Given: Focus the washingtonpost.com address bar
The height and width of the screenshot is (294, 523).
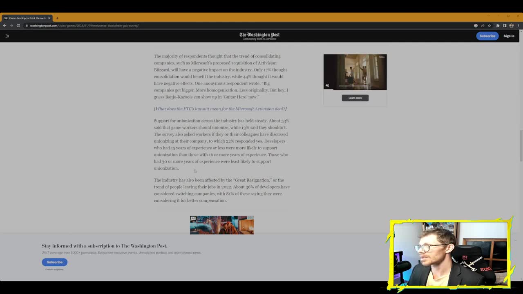Looking at the screenshot, I should [245, 26].
